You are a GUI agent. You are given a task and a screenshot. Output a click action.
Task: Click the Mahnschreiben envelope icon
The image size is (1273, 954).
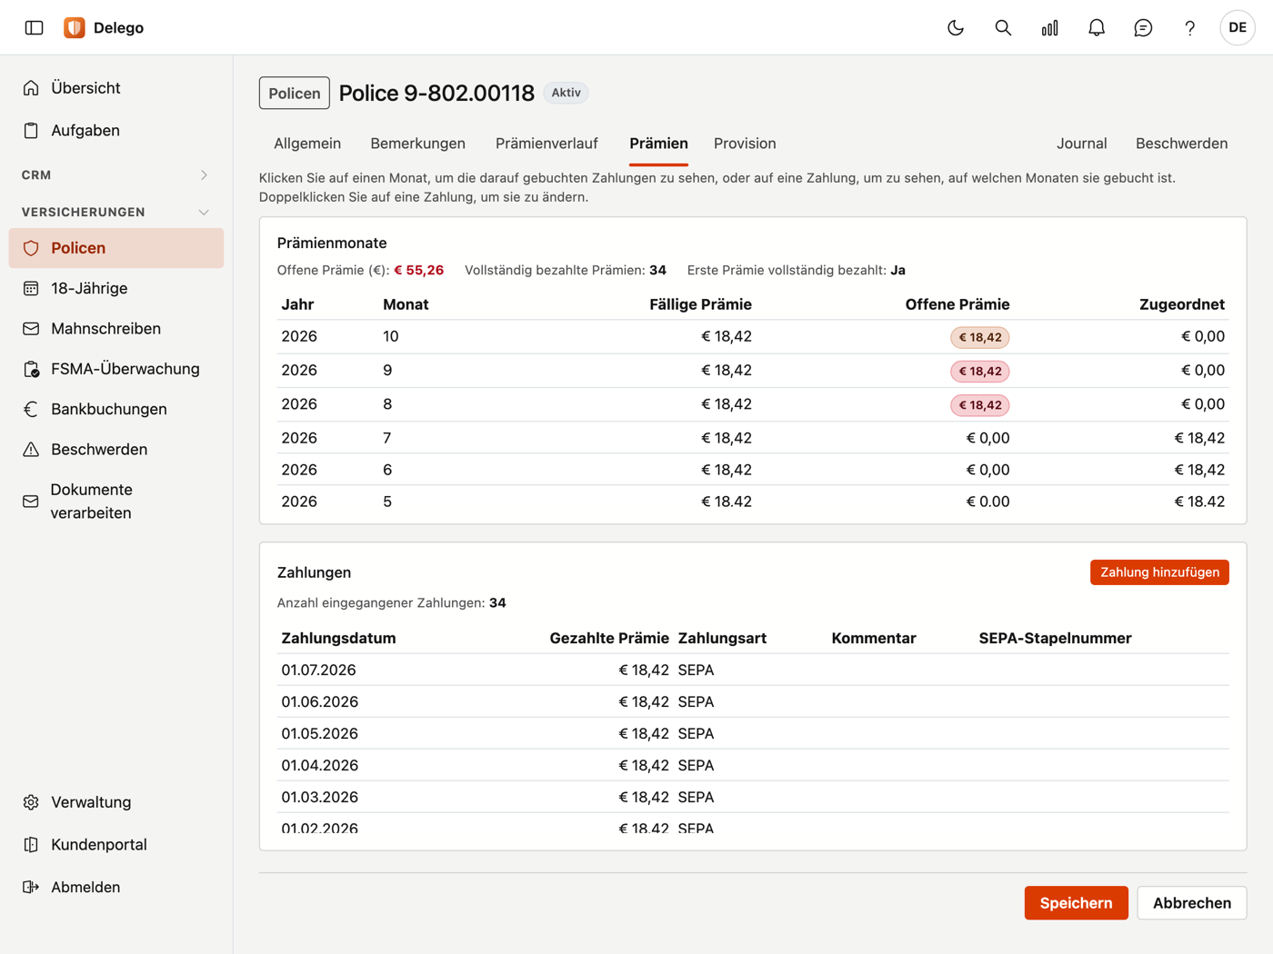point(31,328)
